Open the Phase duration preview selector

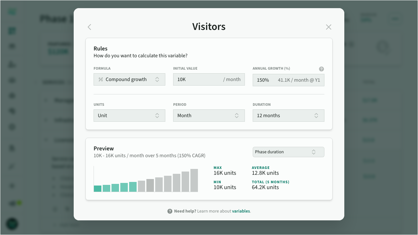point(288,152)
